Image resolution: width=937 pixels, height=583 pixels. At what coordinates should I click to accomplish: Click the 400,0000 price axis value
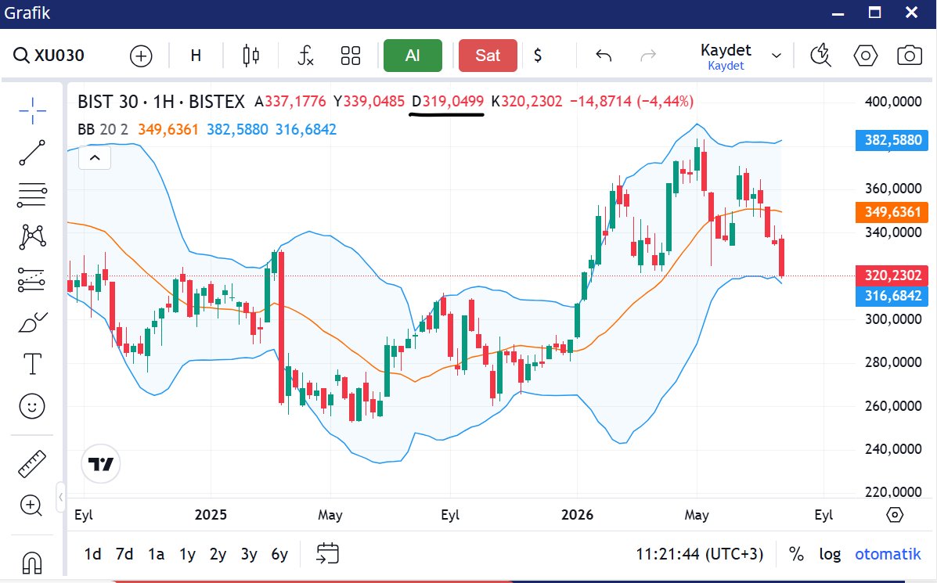(893, 102)
